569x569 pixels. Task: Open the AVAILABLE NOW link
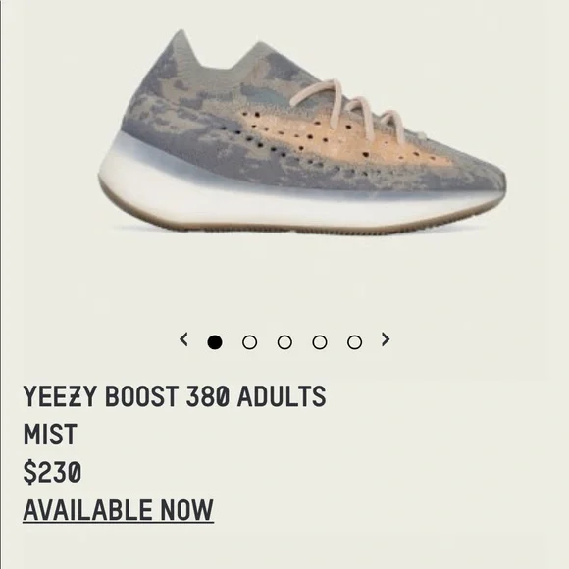(119, 510)
